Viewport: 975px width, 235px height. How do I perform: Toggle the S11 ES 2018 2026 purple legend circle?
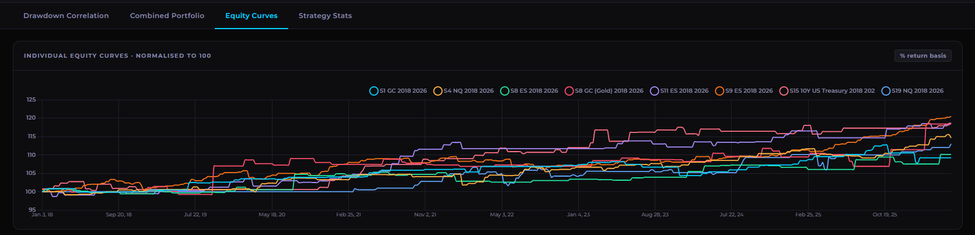coord(655,91)
